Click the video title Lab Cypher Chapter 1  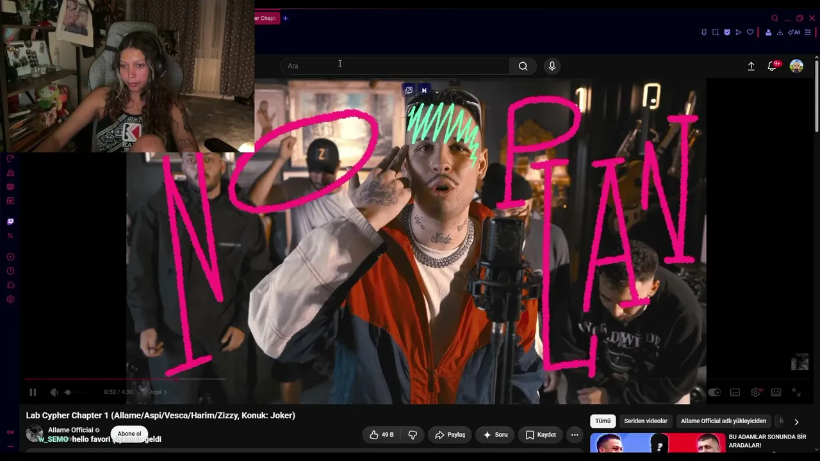click(x=161, y=416)
